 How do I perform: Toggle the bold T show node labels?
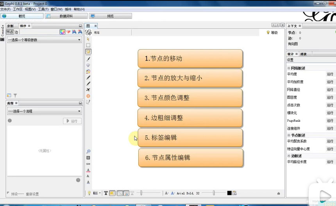106,193
